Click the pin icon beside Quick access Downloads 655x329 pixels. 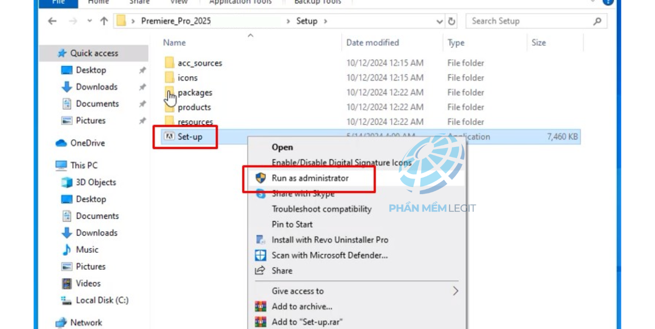(x=143, y=87)
